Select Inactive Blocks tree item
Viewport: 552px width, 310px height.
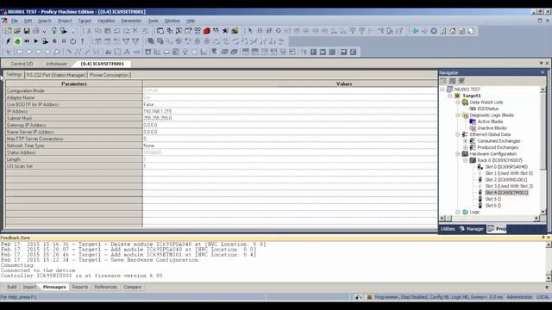pos(492,128)
